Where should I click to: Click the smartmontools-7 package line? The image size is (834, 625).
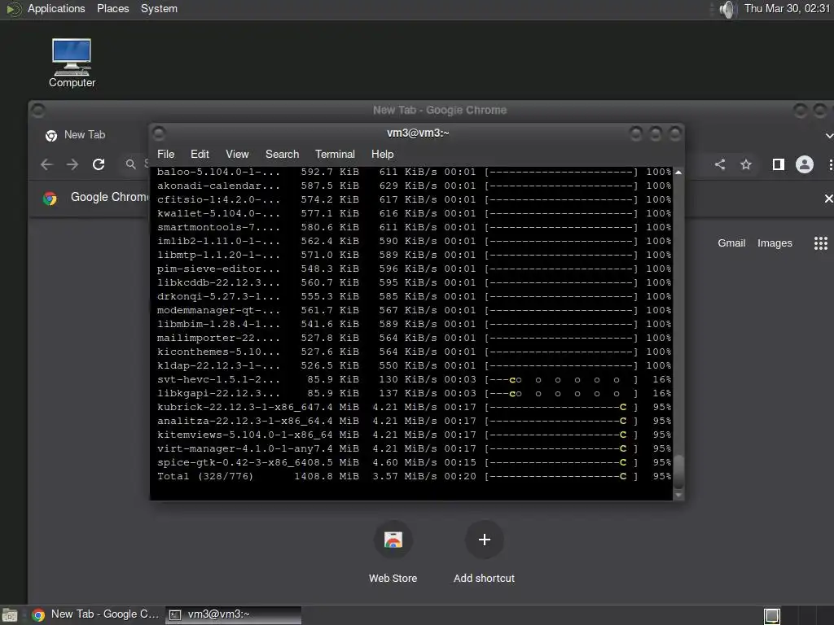[x=415, y=227]
